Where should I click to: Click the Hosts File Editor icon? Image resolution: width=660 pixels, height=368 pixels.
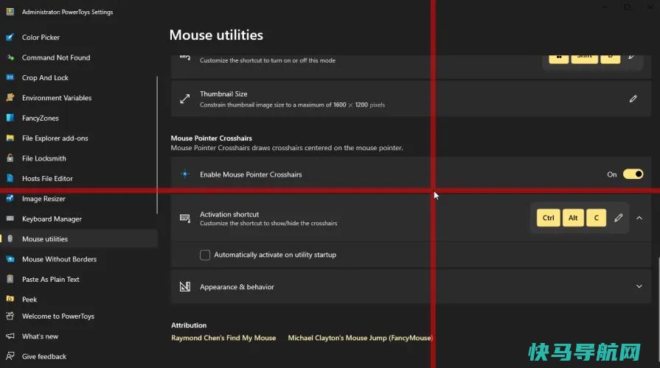pyautogui.click(x=10, y=179)
